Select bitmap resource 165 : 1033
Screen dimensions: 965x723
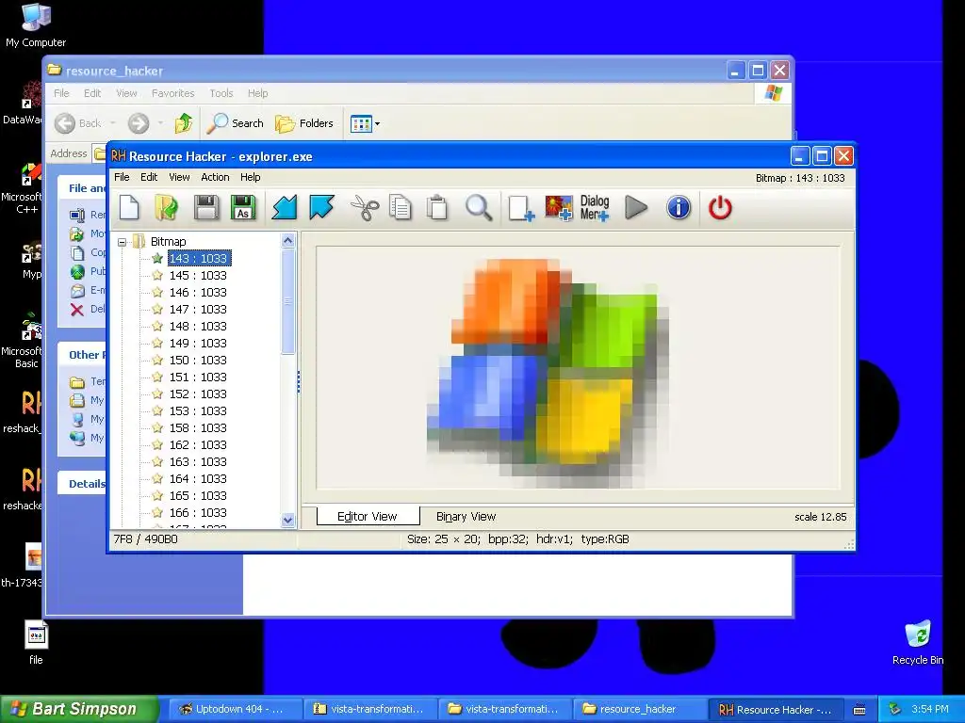click(198, 495)
